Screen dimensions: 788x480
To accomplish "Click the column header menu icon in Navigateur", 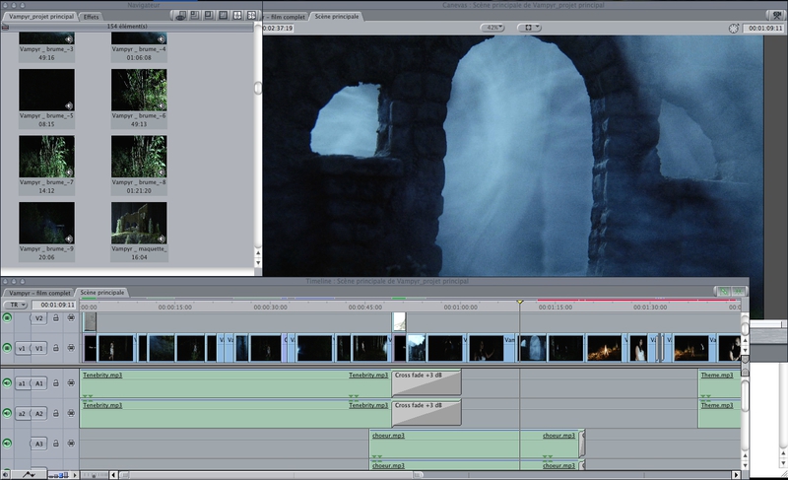I will click(5, 28).
